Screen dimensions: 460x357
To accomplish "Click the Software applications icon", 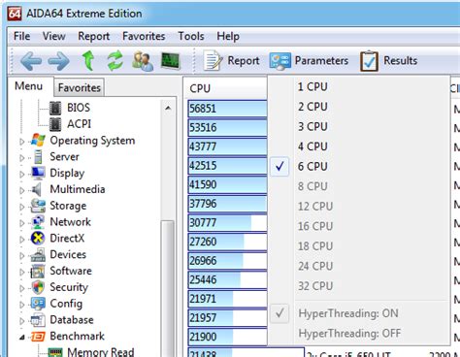I will pos(38,271).
